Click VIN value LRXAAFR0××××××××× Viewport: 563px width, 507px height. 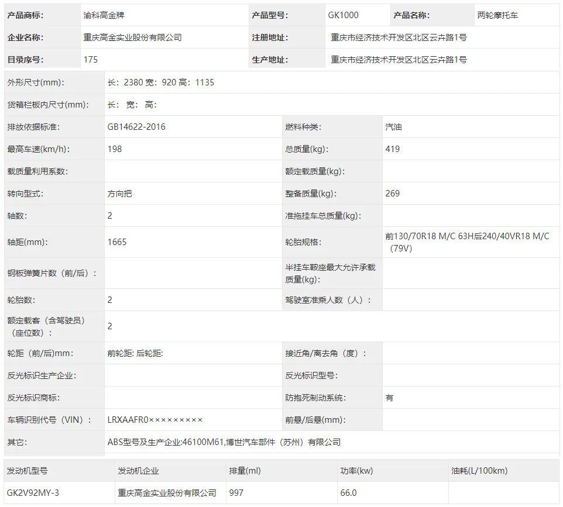click(155, 420)
